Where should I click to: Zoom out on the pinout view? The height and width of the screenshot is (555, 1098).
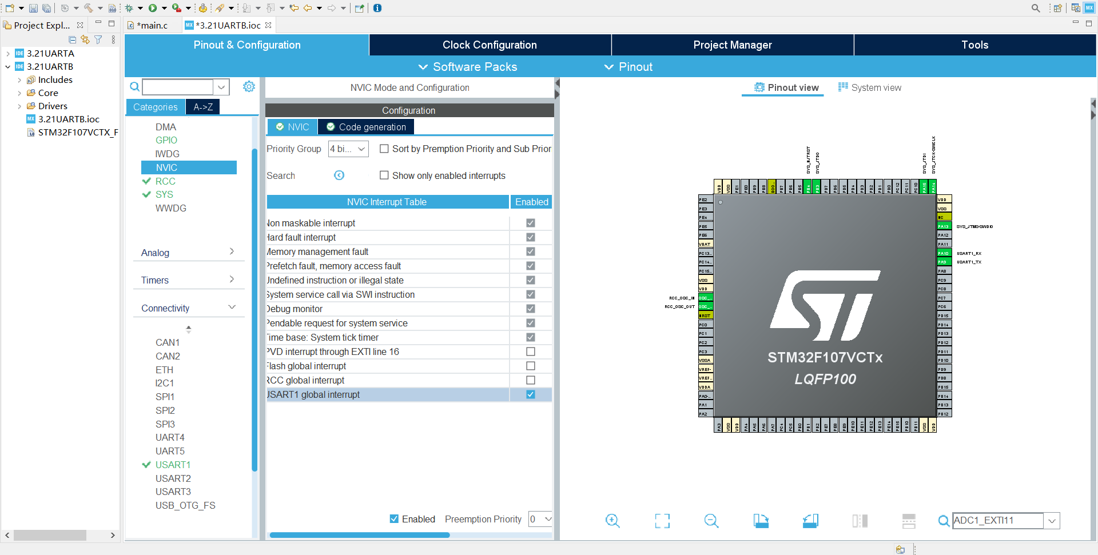coord(711,521)
